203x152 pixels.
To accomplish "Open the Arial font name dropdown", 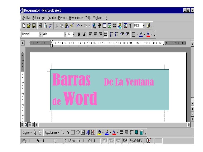I will pyautogui.click(x=65, y=34).
